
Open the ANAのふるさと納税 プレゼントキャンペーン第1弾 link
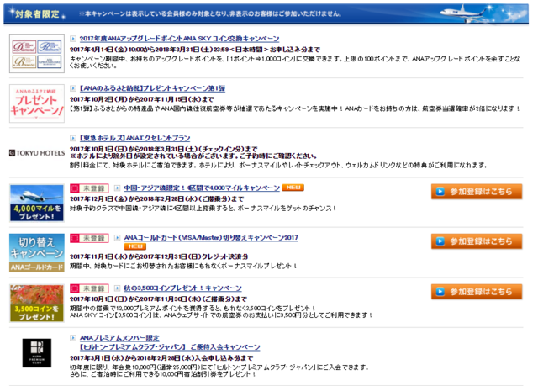[152, 88]
